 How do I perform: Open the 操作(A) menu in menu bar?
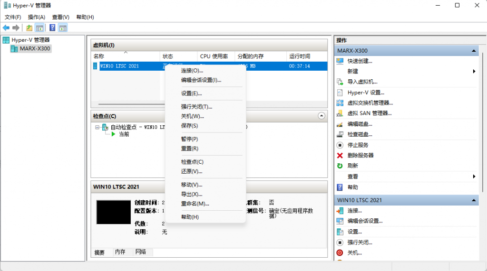37,17
